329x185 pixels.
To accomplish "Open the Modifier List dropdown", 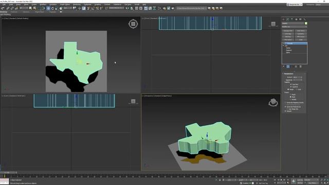I will pyautogui.click(x=295, y=27).
